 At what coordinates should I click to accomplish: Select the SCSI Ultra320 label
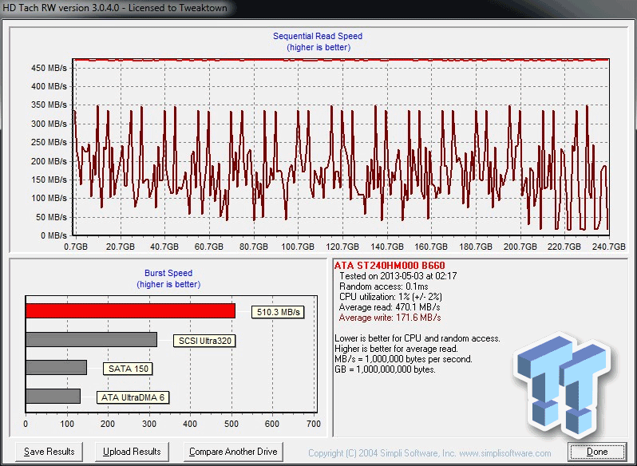tap(206, 341)
